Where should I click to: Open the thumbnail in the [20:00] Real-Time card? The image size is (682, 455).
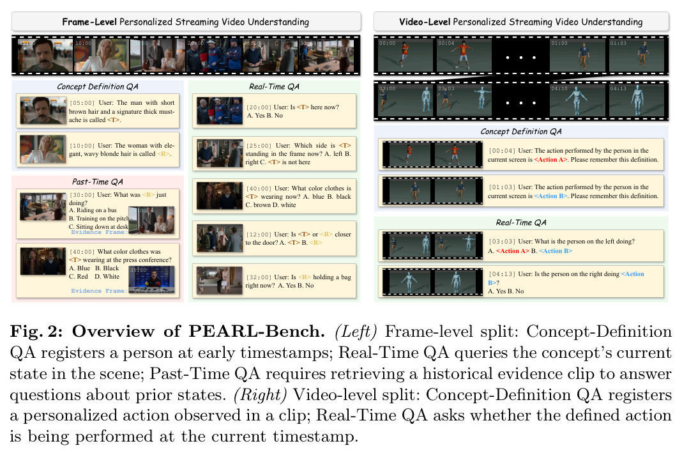(220, 111)
